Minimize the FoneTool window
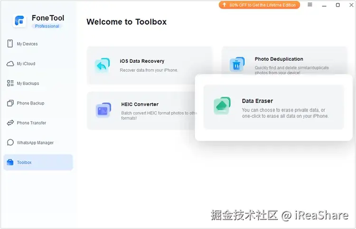 point(324,5)
